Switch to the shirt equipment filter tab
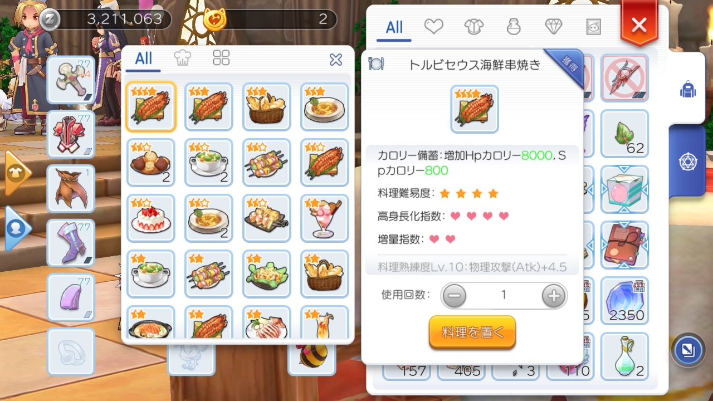The width and height of the screenshot is (713, 401). pyautogui.click(x=474, y=26)
